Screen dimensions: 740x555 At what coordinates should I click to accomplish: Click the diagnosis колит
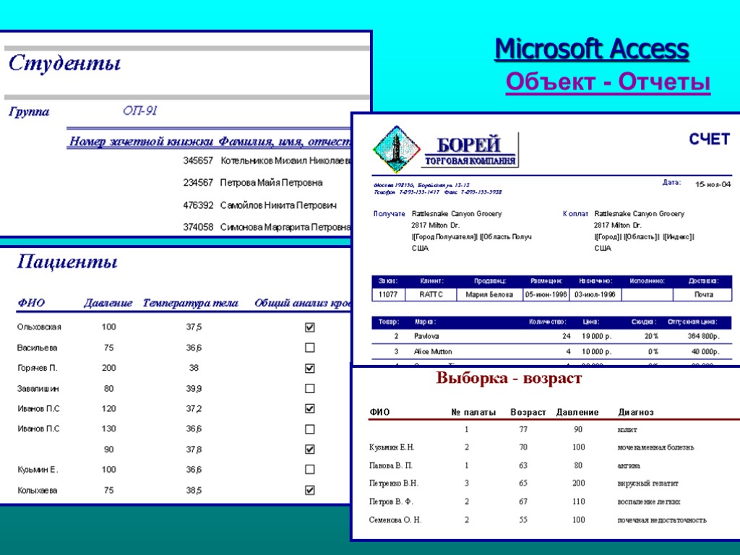pyautogui.click(x=627, y=430)
